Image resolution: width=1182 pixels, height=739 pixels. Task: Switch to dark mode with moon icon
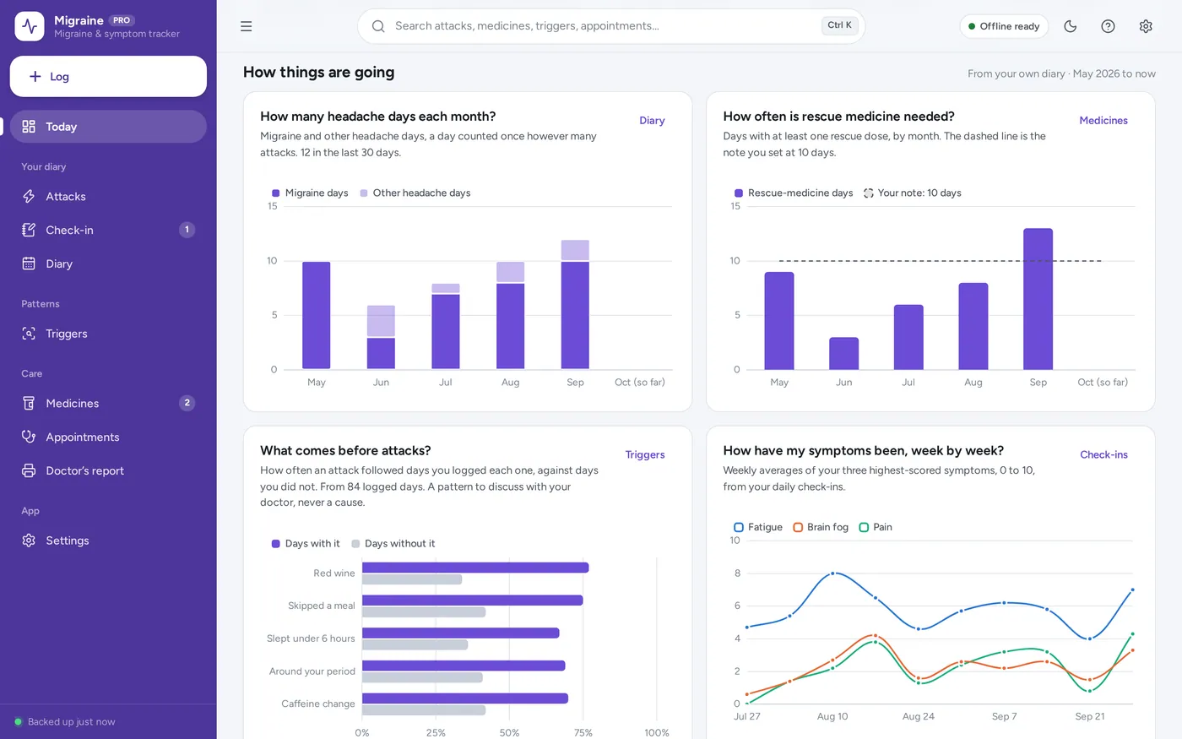click(x=1071, y=26)
